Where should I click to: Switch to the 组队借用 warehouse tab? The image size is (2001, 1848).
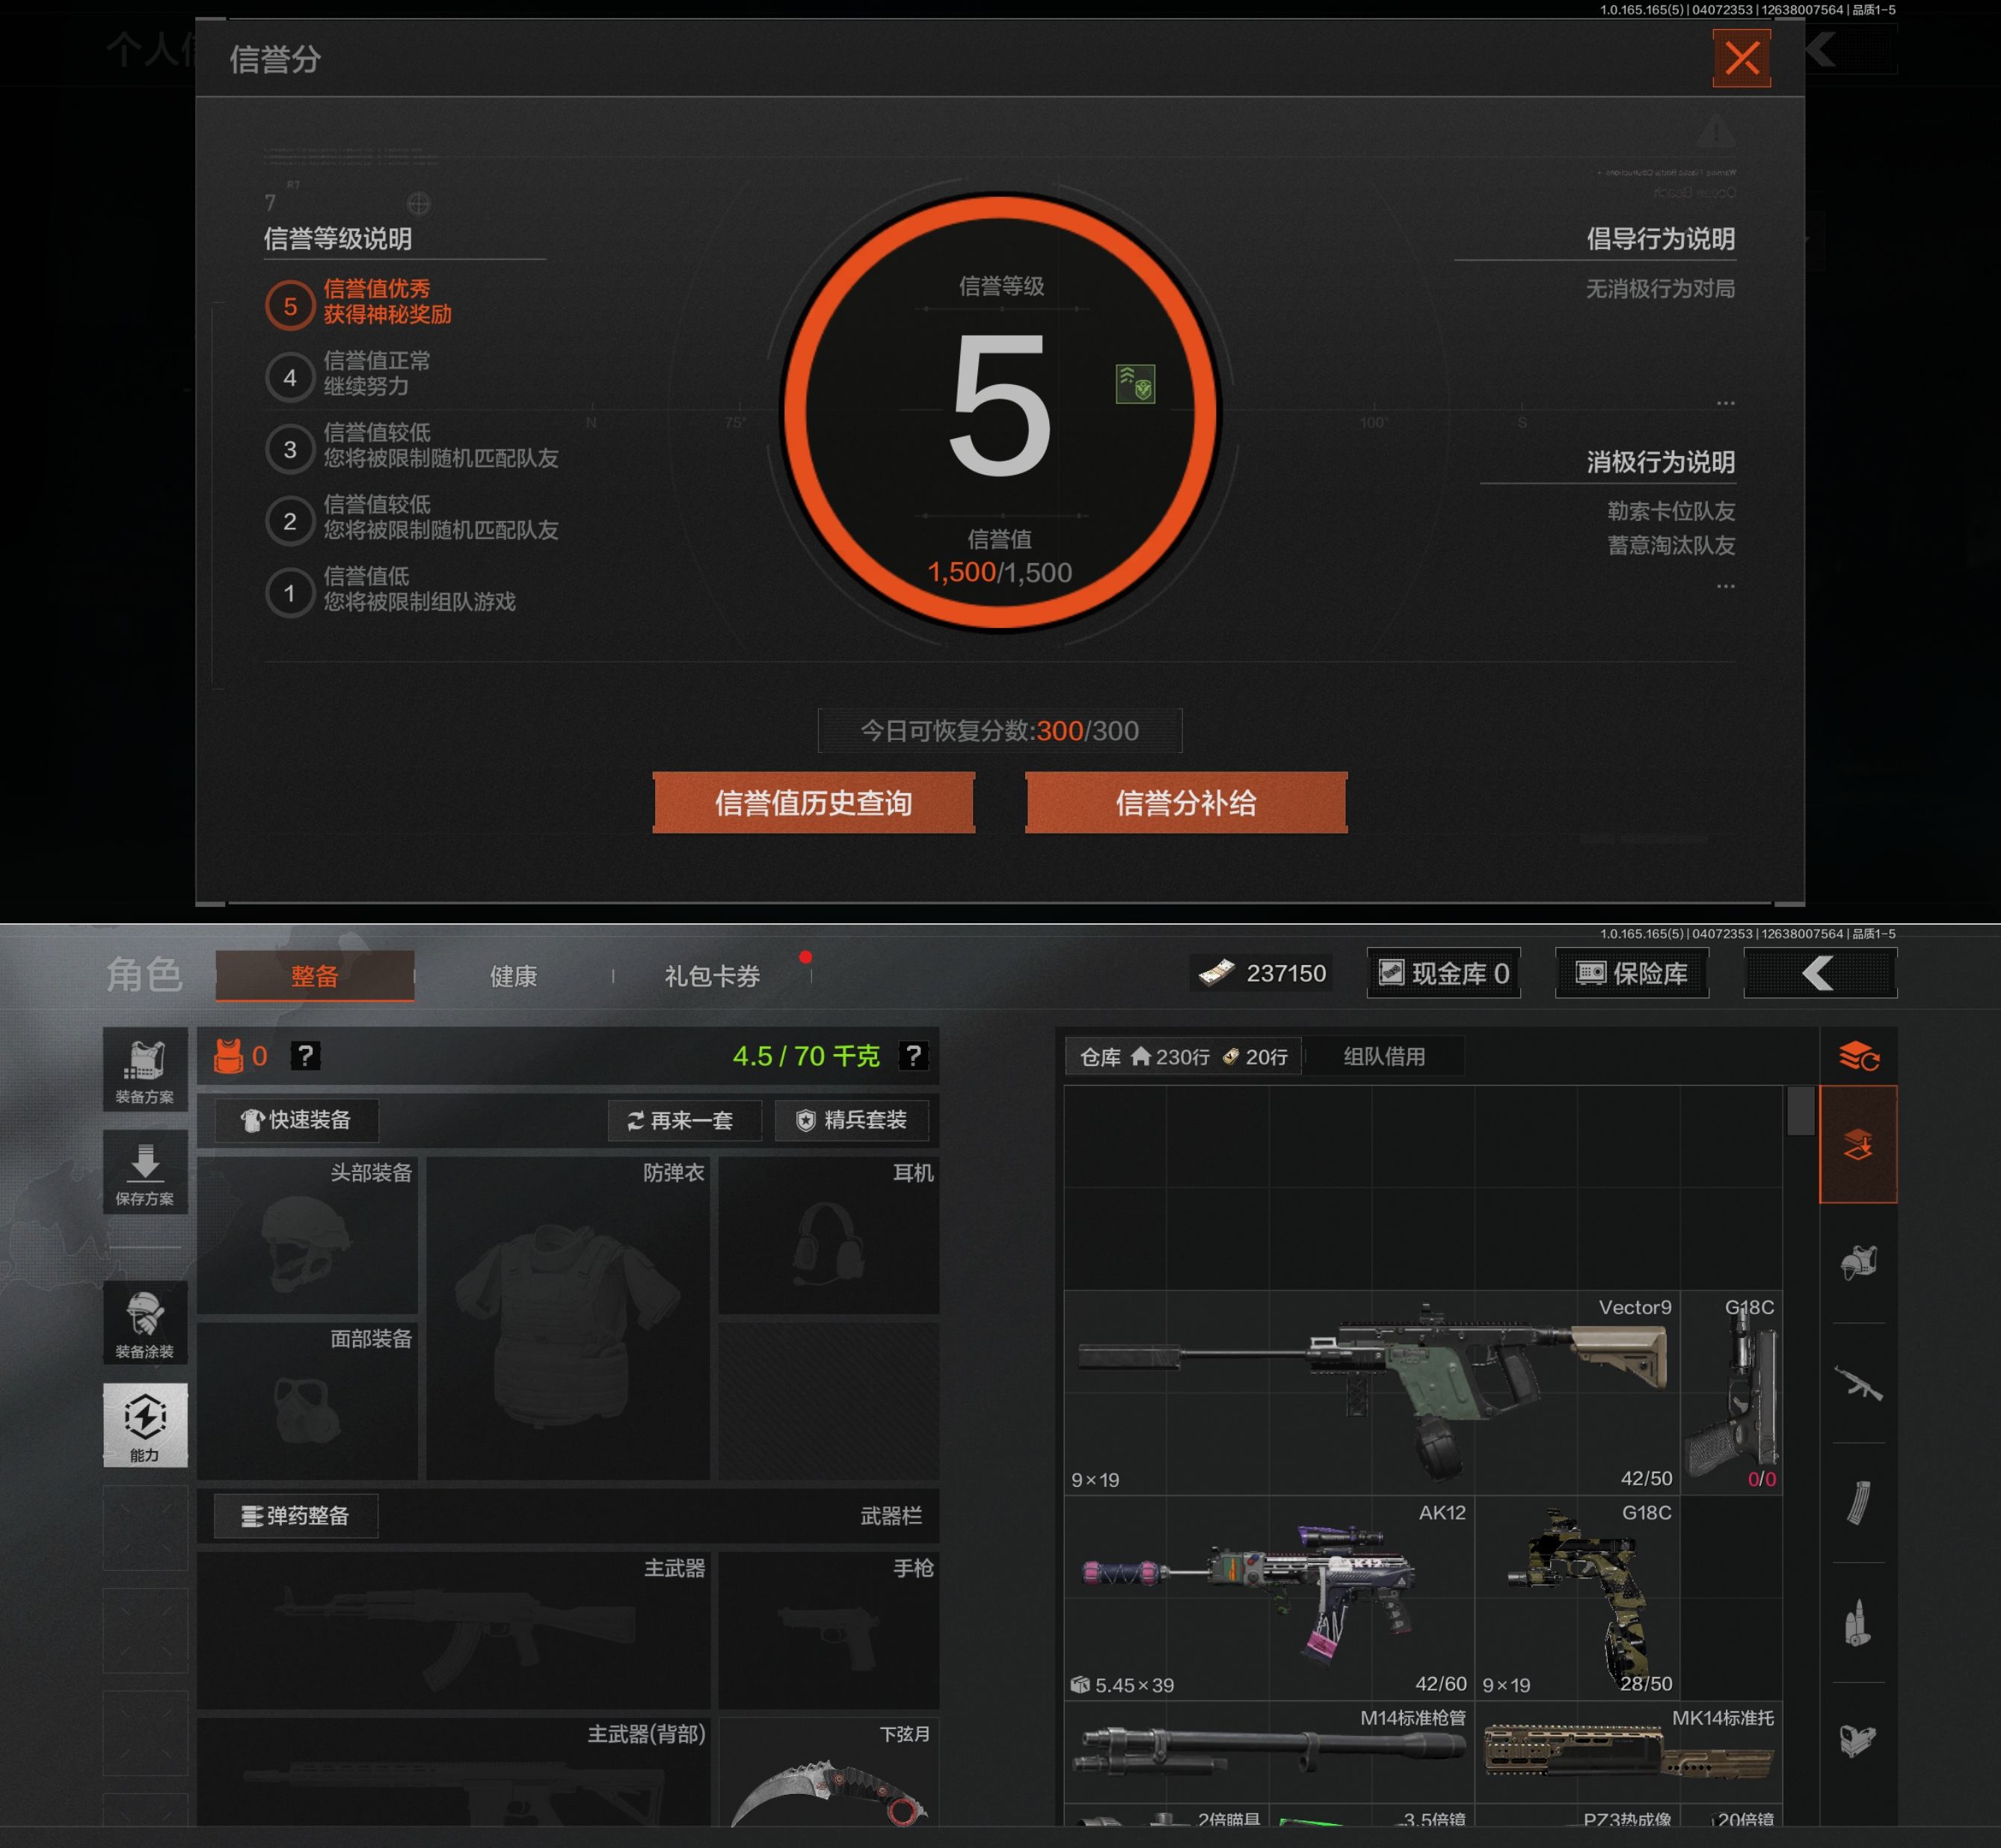point(1384,1056)
